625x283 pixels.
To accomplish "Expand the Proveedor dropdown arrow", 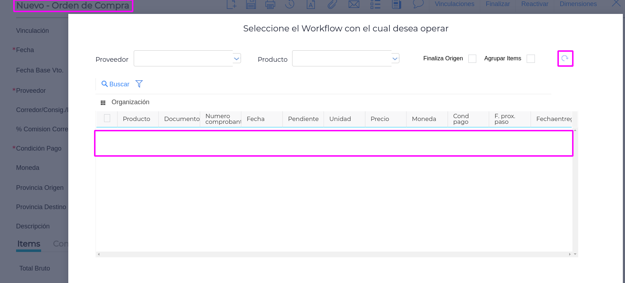I will 237,59.
